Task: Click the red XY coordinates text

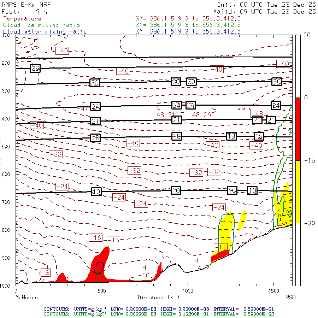Action: click(188, 19)
